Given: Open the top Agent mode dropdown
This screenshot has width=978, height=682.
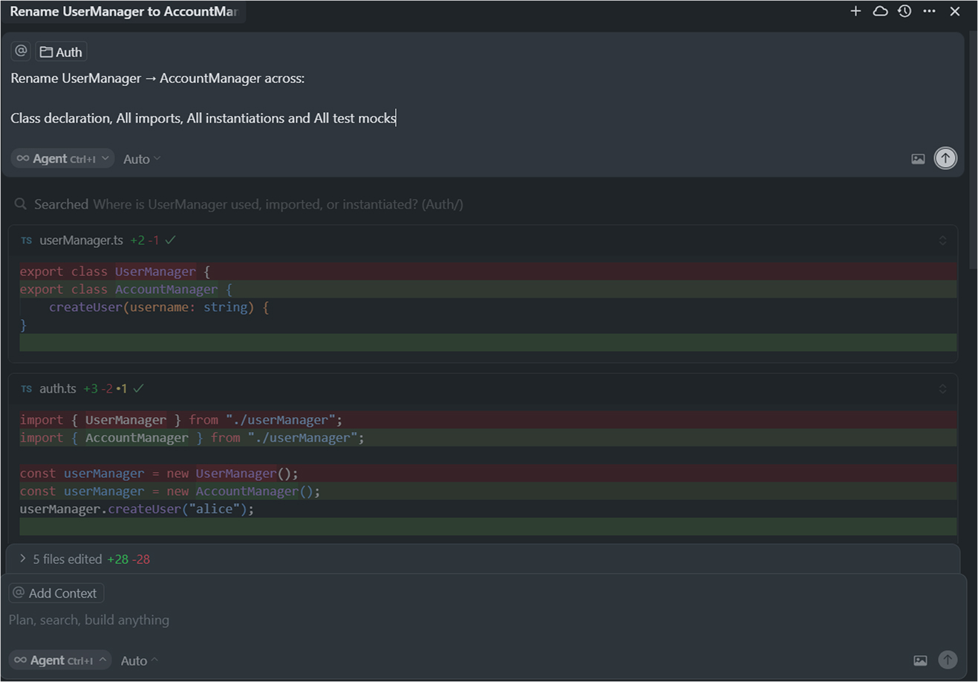Looking at the screenshot, I should click(x=63, y=159).
